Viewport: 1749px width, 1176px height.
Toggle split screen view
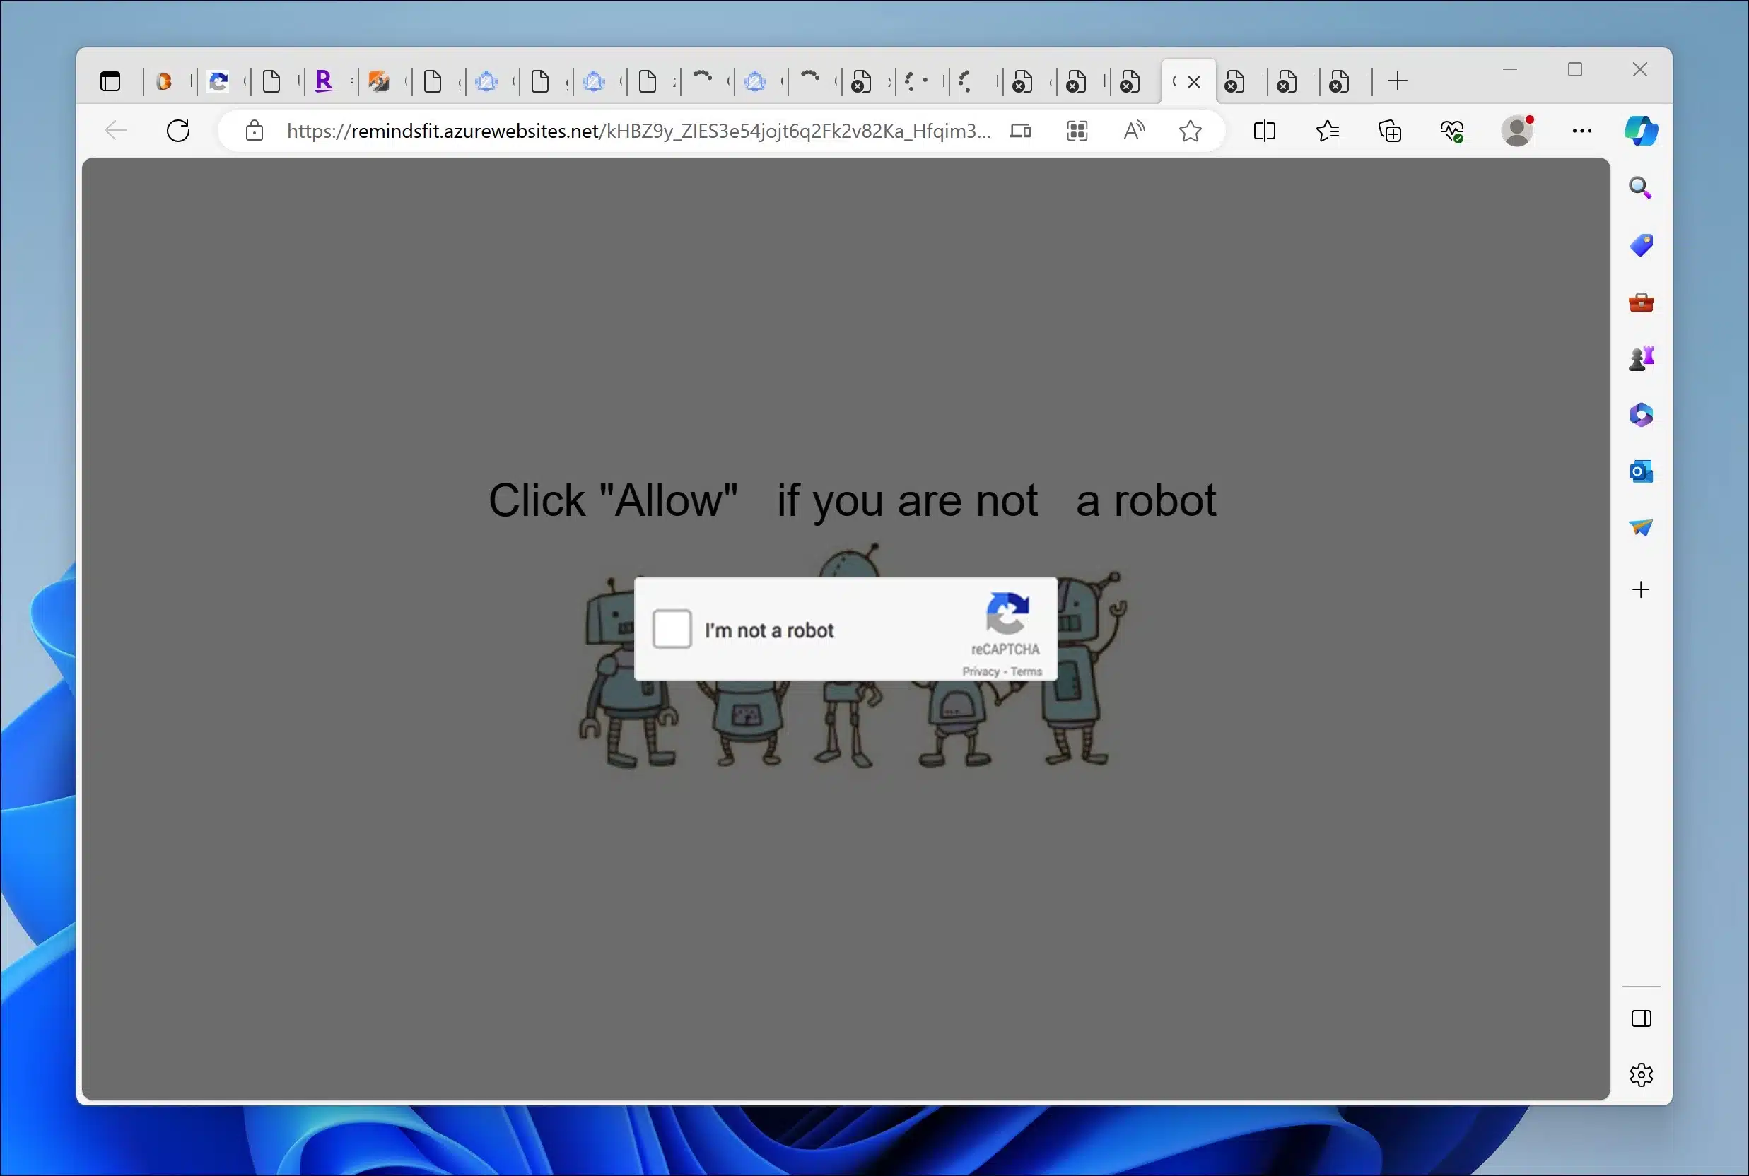[1265, 131]
